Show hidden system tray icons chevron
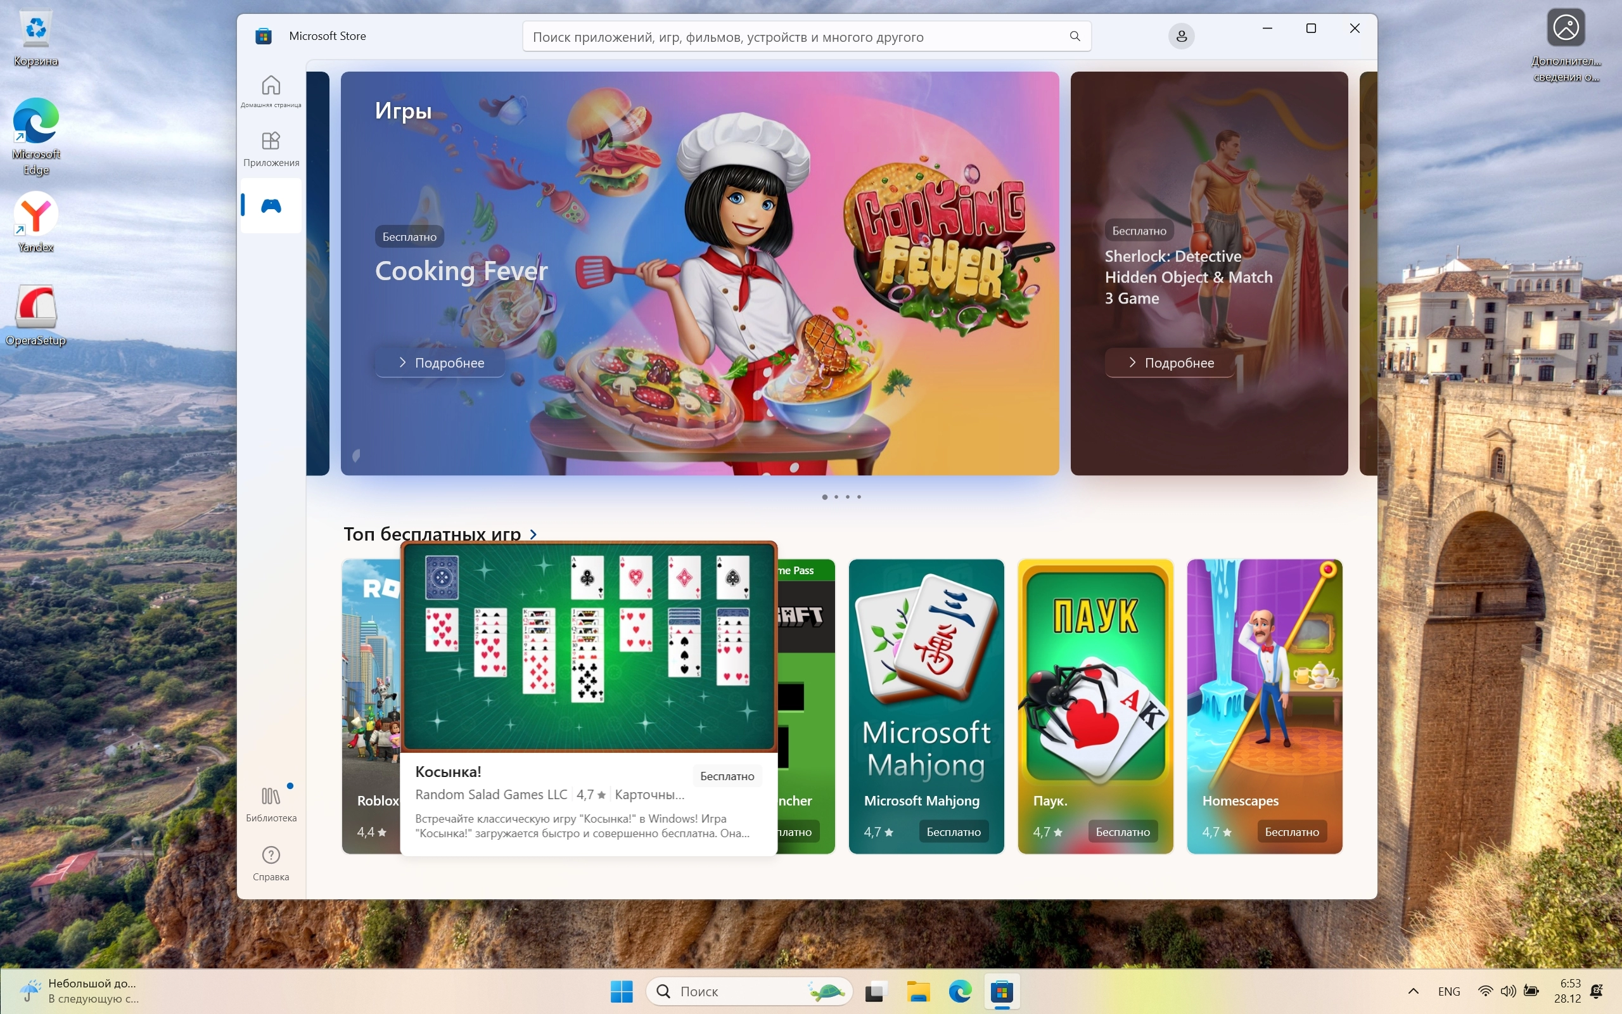The image size is (1622, 1014). (x=1413, y=991)
